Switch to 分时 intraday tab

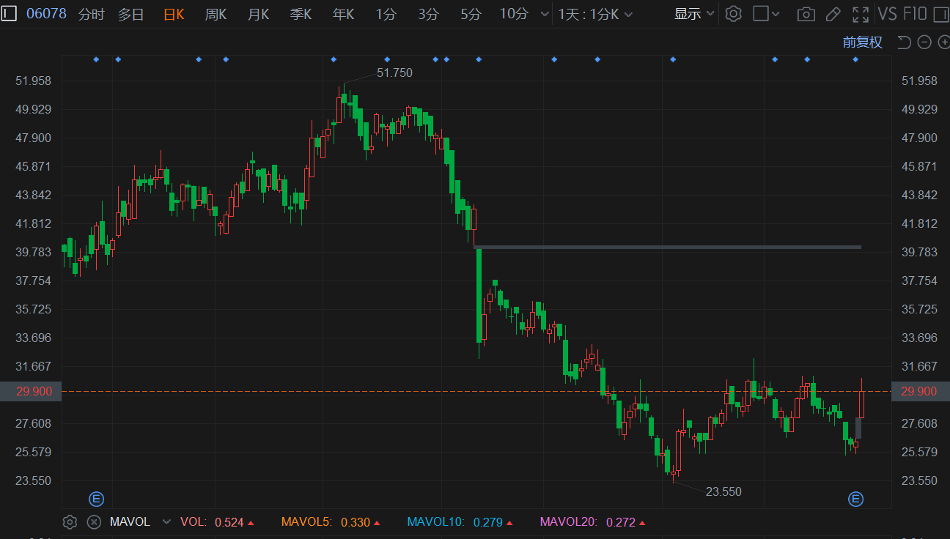pyautogui.click(x=91, y=14)
